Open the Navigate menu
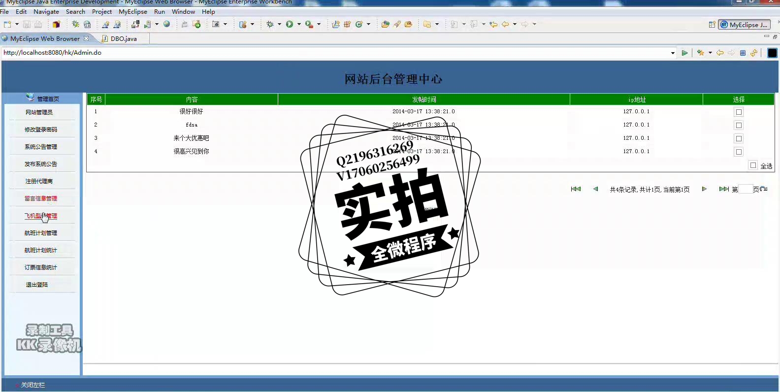Viewport: 780px width, 392px height. (x=46, y=11)
